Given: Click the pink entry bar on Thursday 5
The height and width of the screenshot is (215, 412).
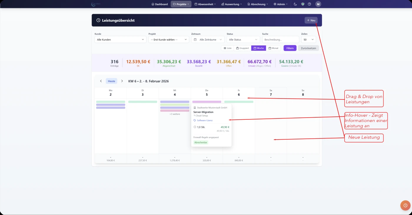Looking at the screenshot, I should pyautogui.click(x=207, y=102).
